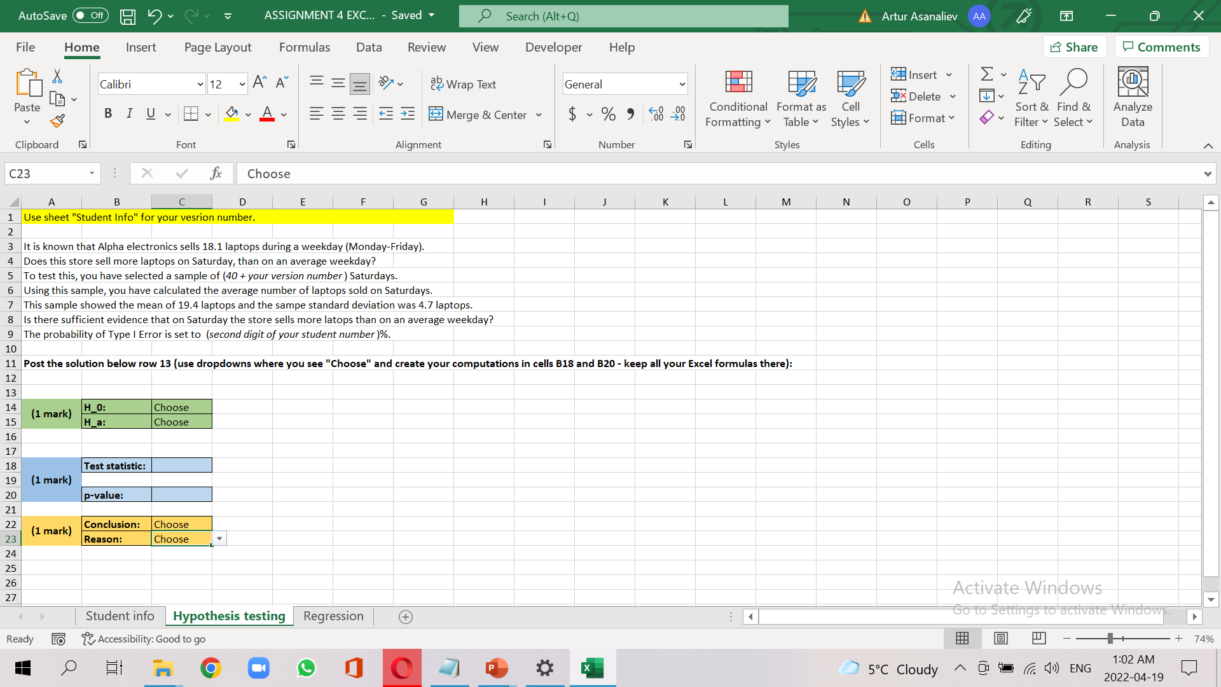Switch to the Regression sheet tab
The image size is (1221, 687).
333,616
